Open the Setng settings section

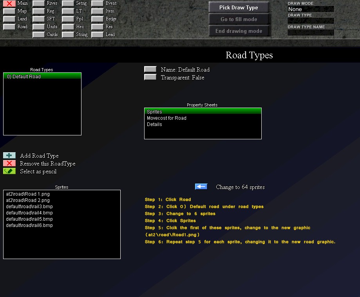click(x=68, y=4)
